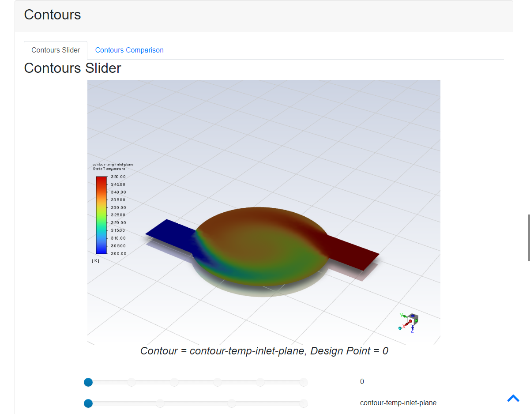Click the cyan isometric view sphere near the triad

pos(400,328)
